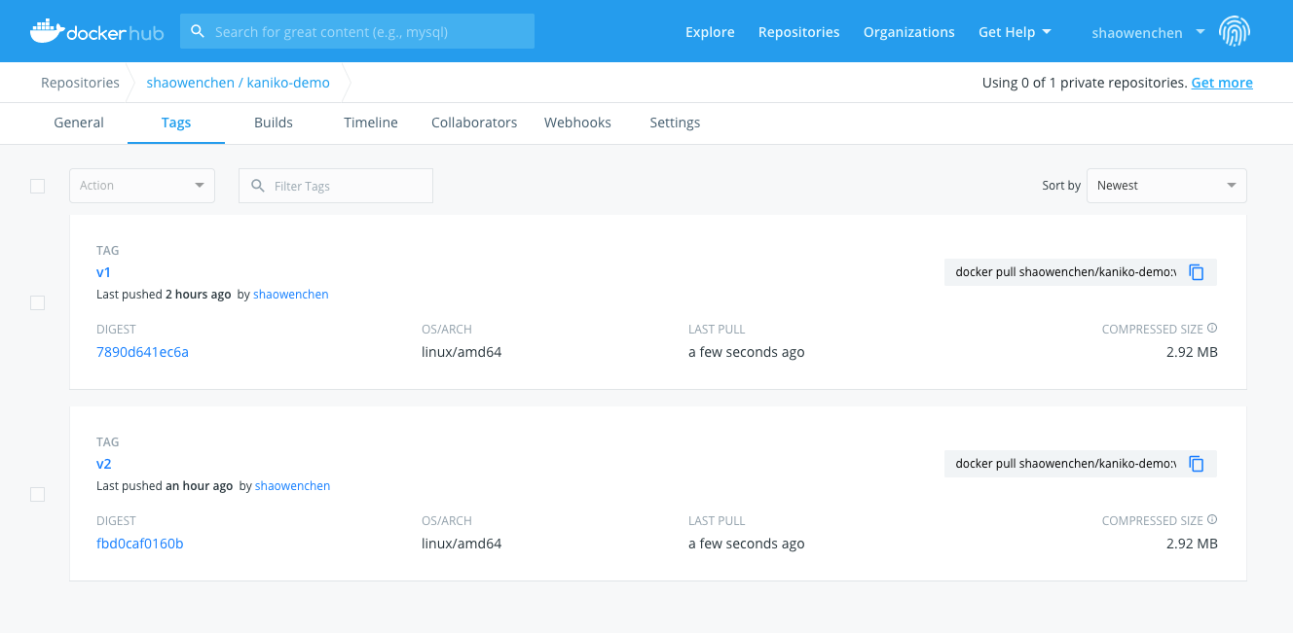Click shaowenchen author link on v1 tag
Screen dimensions: 1293x633
[x=291, y=294]
